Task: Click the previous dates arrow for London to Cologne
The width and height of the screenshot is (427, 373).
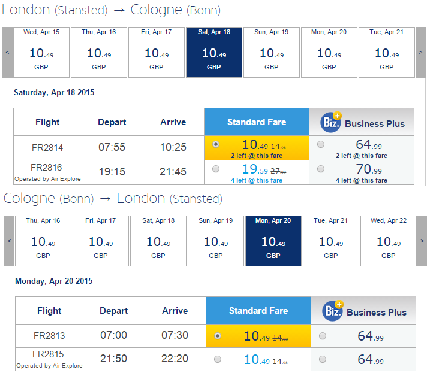Action: pos(7,52)
